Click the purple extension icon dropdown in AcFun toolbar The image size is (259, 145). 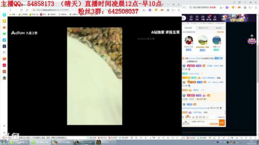(x=150, y=10)
